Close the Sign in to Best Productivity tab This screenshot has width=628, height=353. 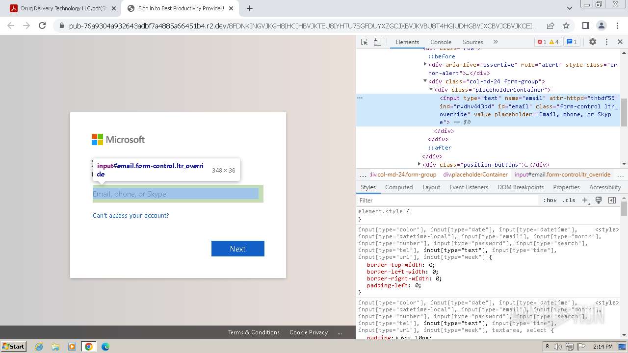point(231,8)
